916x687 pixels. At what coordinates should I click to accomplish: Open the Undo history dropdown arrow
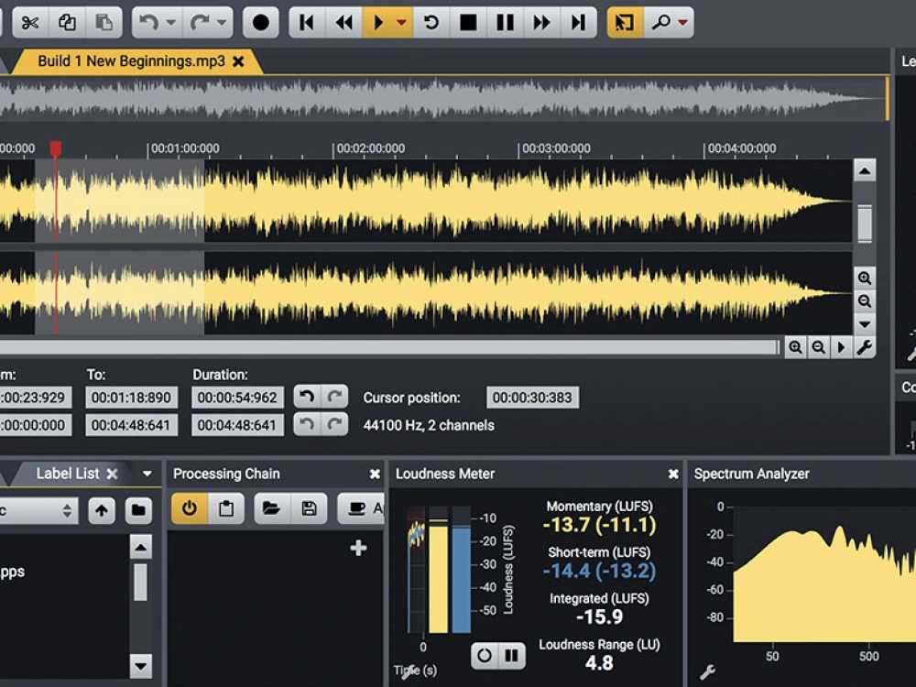point(171,23)
